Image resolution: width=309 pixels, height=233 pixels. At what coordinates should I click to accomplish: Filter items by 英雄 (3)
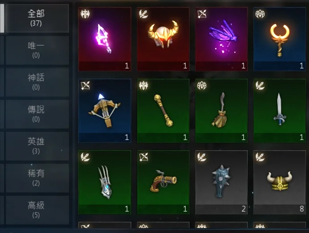(37, 146)
